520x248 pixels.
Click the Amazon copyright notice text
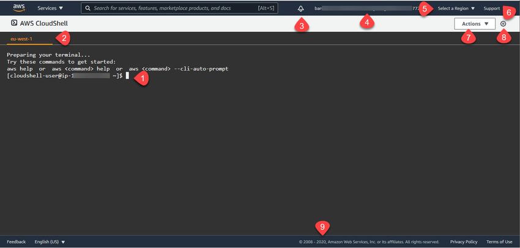(x=369, y=242)
